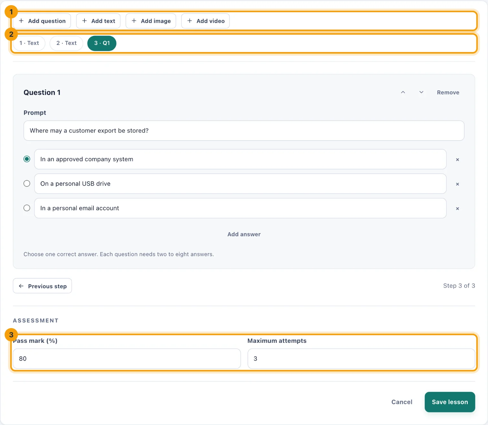Click the 'Choose one correct answer' hint text

tap(118, 254)
